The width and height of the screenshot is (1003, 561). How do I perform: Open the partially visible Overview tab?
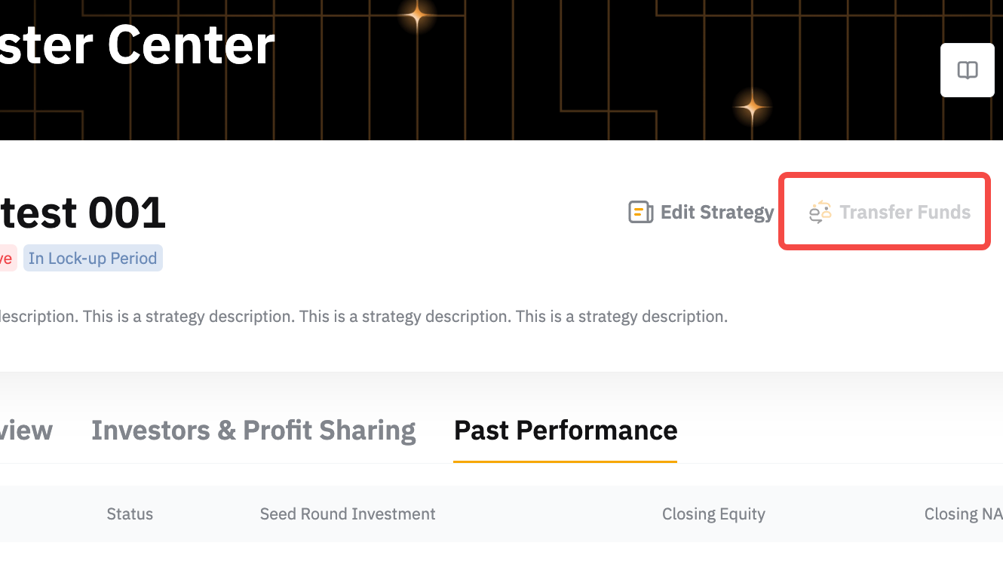click(26, 431)
